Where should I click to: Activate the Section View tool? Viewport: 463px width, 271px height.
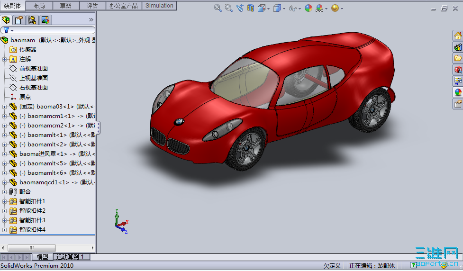pos(251,8)
